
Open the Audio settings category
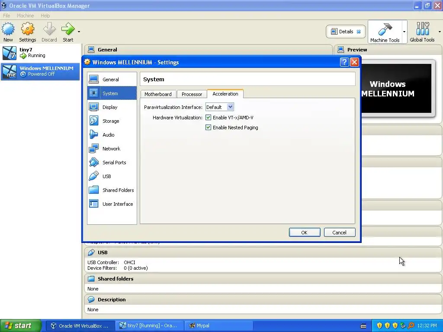(112, 135)
